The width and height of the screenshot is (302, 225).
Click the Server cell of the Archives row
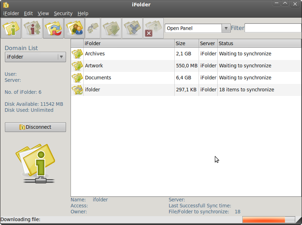(x=208, y=54)
